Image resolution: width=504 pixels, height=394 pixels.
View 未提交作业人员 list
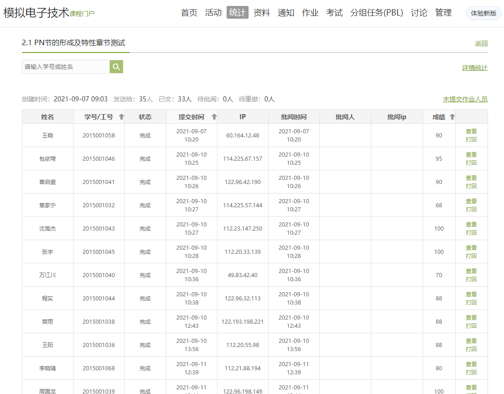pyautogui.click(x=465, y=99)
